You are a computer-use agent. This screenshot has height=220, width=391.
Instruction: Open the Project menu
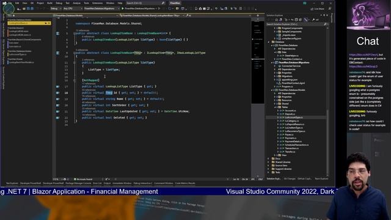(x=40, y=3)
